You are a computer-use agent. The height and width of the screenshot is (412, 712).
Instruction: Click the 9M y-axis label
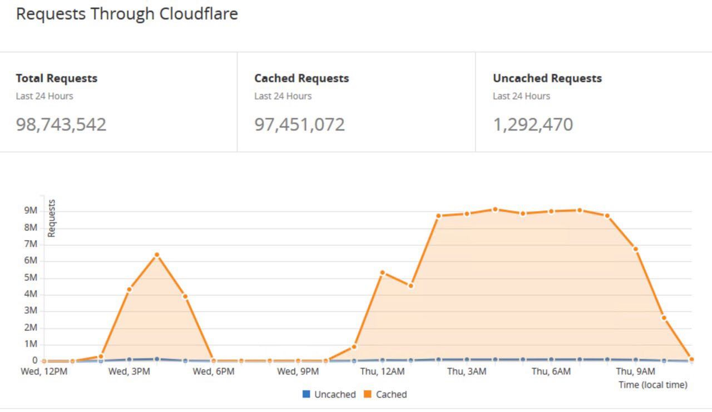pos(30,211)
